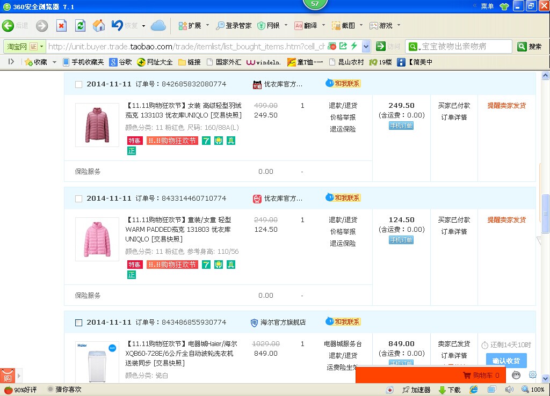550x396 pixels.
Task: Click the blue undo restore icon
Action: 117,25
